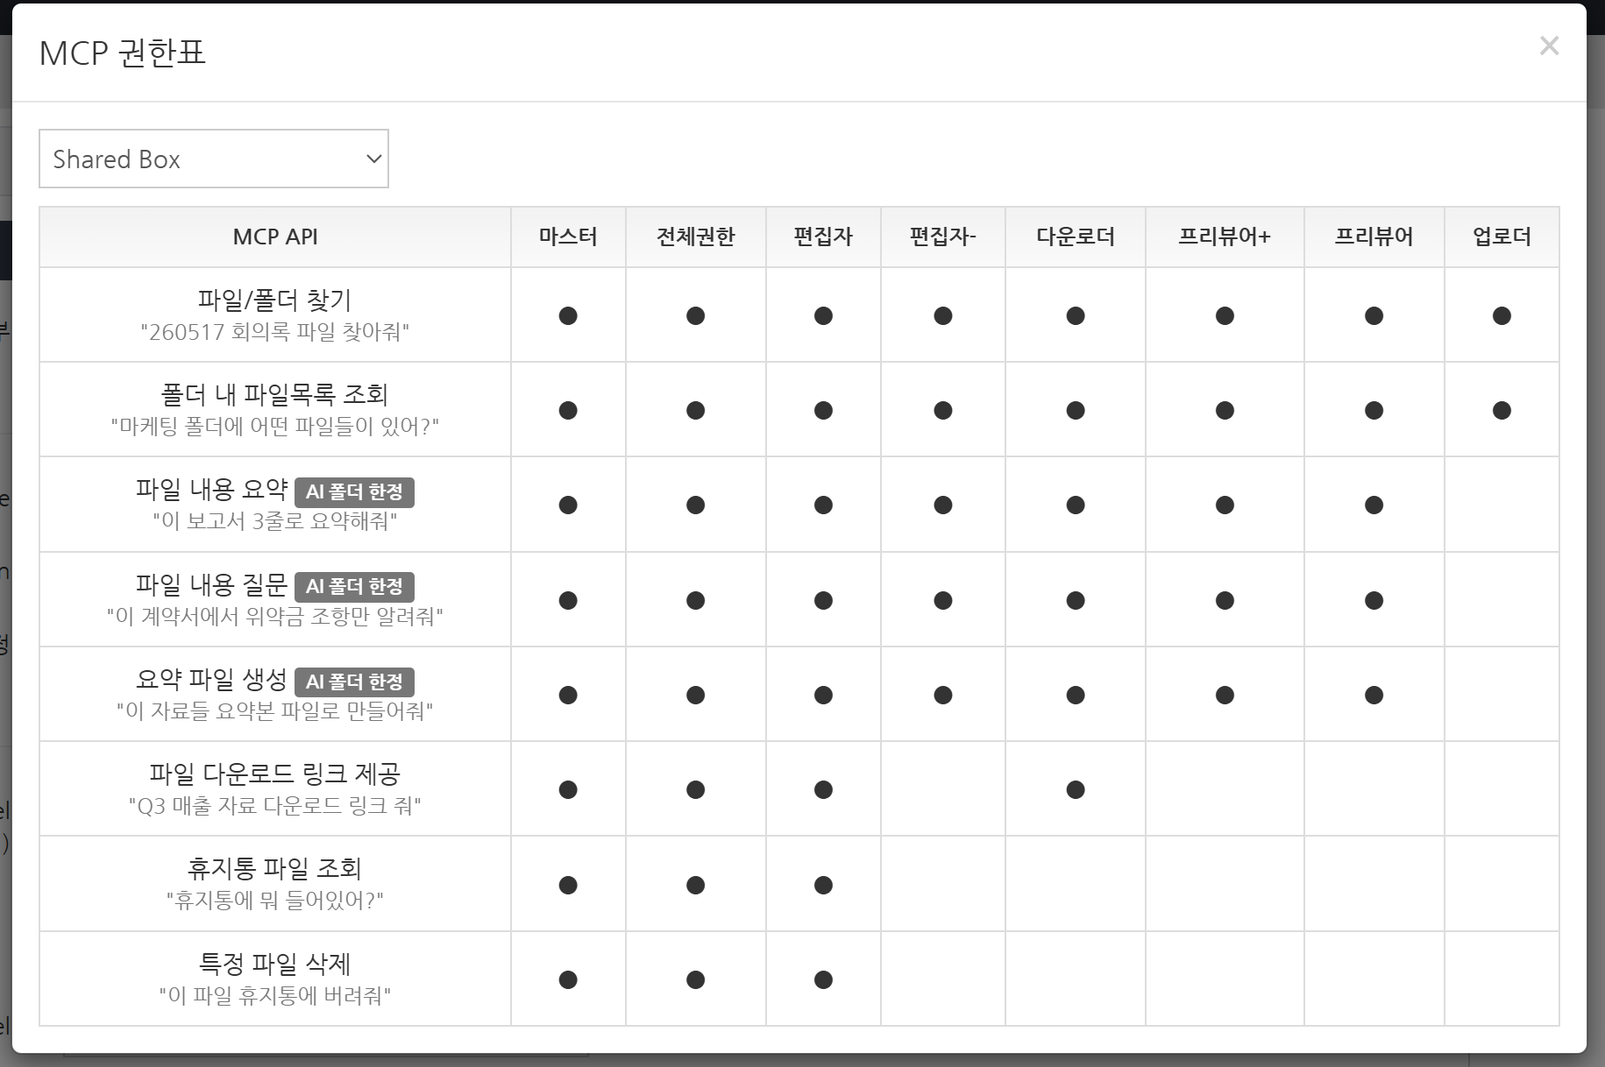Click the 편집자- dot in 요약 파일 생성 row
This screenshot has height=1067, width=1605.
943,695
